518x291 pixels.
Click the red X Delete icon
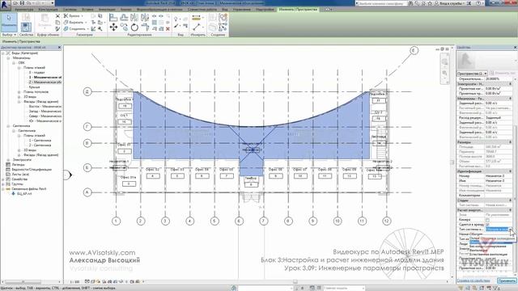coord(168,29)
